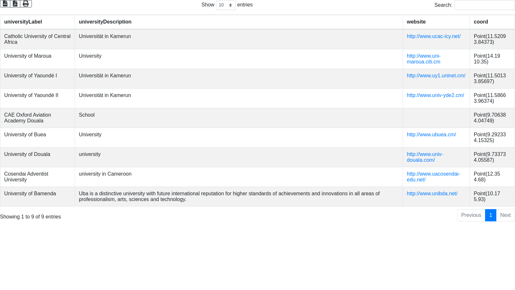Click the print icon button
The height and width of the screenshot is (290, 515).
tap(26, 4)
